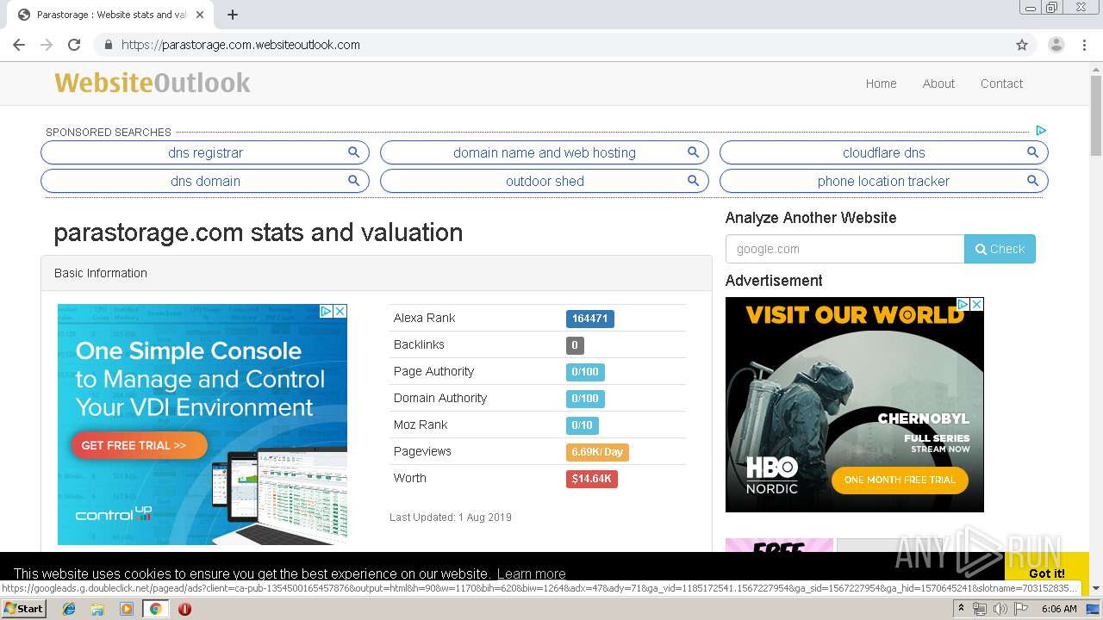1103x620 pixels.
Task: Focus the website analyze input field
Action: click(x=844, y=249)
